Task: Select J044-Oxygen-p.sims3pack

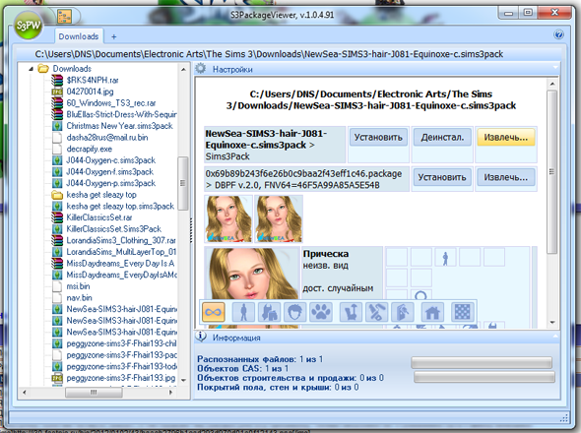Action: [111, 183]
